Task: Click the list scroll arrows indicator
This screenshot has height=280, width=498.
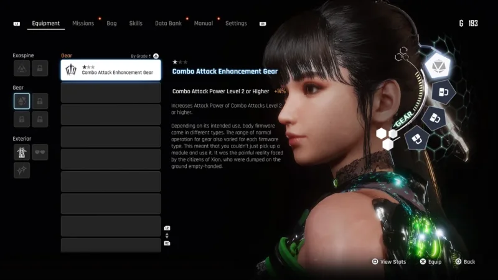Action: [167, 236]
